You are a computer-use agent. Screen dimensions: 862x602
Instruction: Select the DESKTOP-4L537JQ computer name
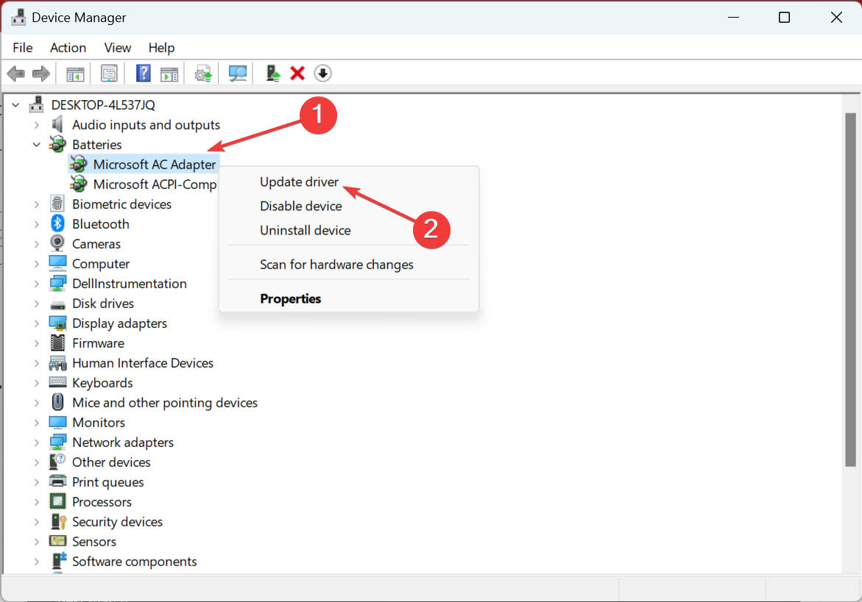tap(103, 105)
